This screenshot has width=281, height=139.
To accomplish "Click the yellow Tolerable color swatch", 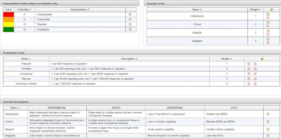I will coord(8,24).
